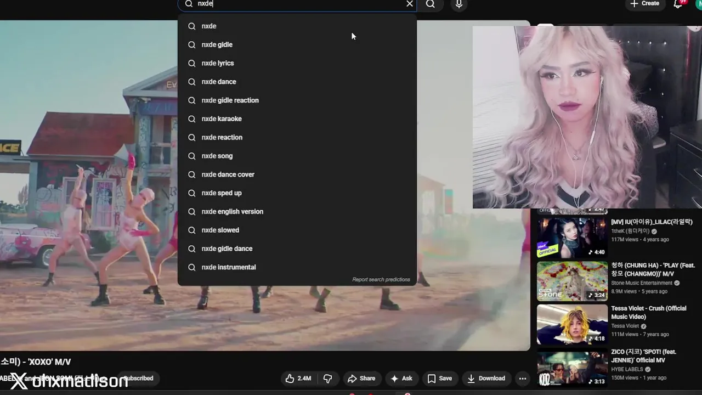Choose suggestion 'nxde dance'
The height and width of the screenshot is (395, 702).
(297, 82)
